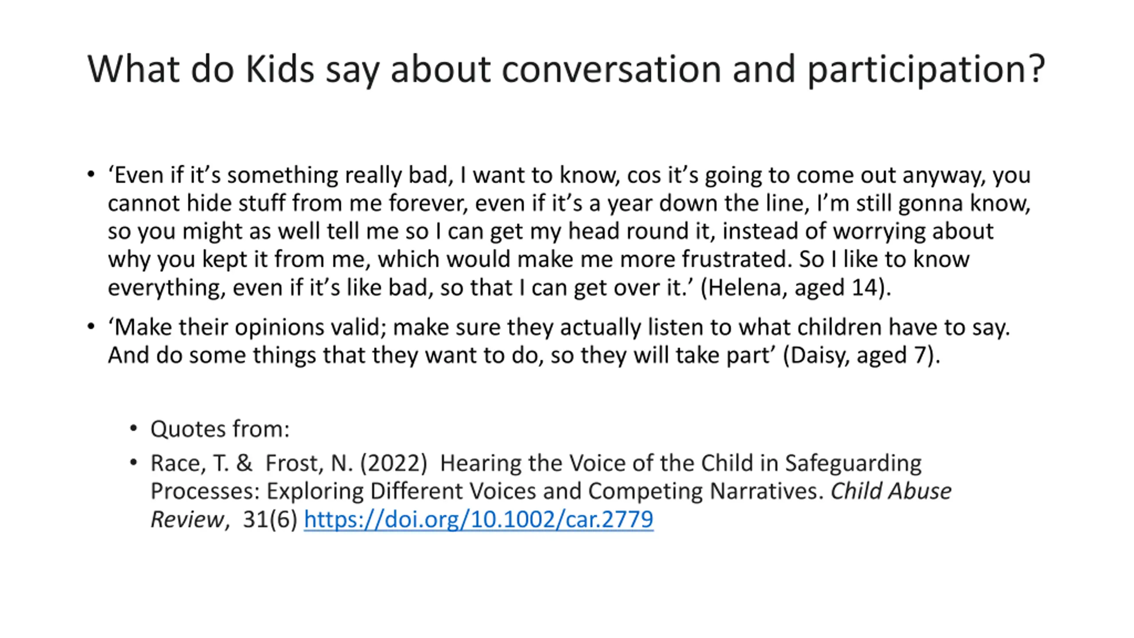Click the word 'conversation' in the title
The width and height of the screenshot is (1134, 638).
[611, 69]
